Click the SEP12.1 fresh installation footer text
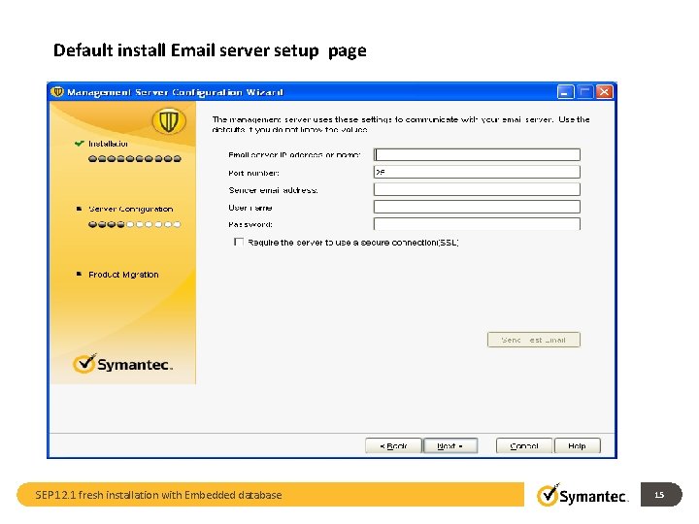This screenshot has width=699, height=524. click(x=158, y=495)
